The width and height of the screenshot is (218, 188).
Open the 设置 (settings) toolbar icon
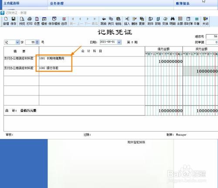[x=37, y=19]
